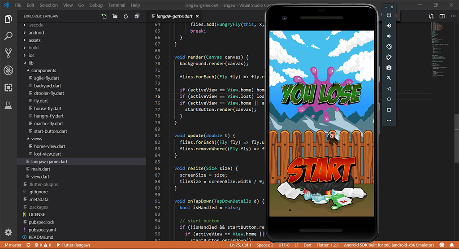Image resolution: width=459 pixels, height=249 pixels.
Task: Open the Extensions view in activity bar
Action: click(x=8, y=87)
